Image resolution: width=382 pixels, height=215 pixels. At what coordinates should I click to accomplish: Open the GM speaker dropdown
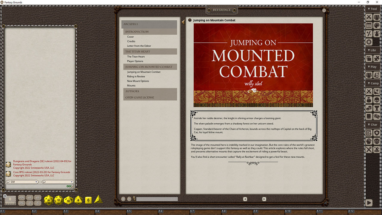tap(22, 182)
